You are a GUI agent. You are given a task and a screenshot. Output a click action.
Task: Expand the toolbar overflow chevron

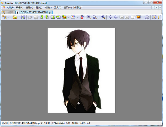(160, 16)
